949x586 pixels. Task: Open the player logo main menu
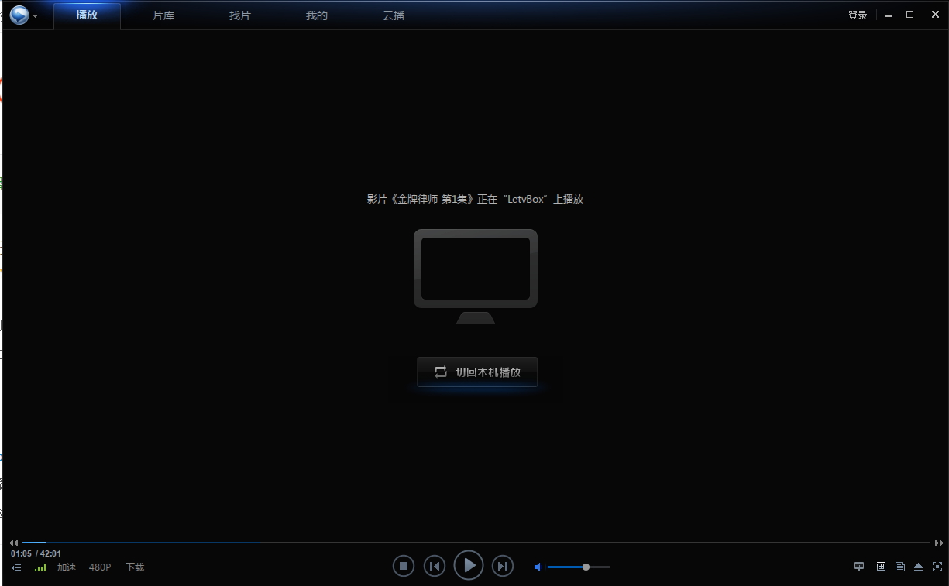[x=19, y=15]
